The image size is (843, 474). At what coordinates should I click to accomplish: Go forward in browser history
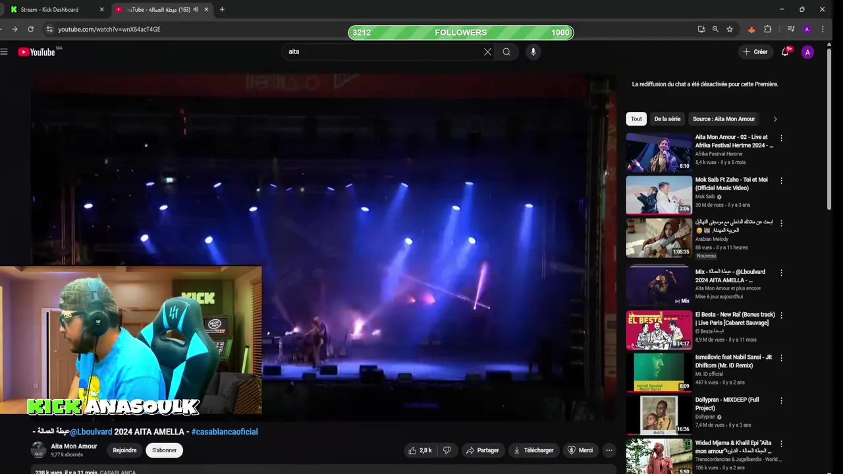point(14,30)
